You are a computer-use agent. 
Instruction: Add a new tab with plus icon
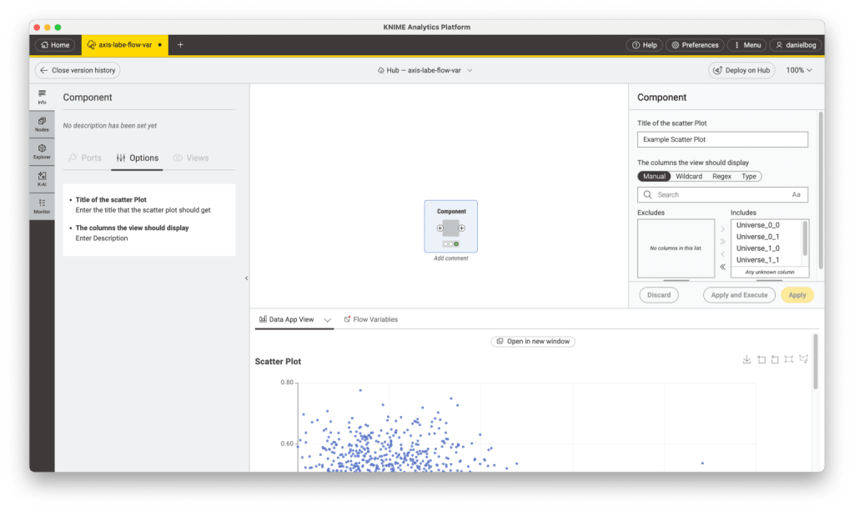[x=180, y=45]
